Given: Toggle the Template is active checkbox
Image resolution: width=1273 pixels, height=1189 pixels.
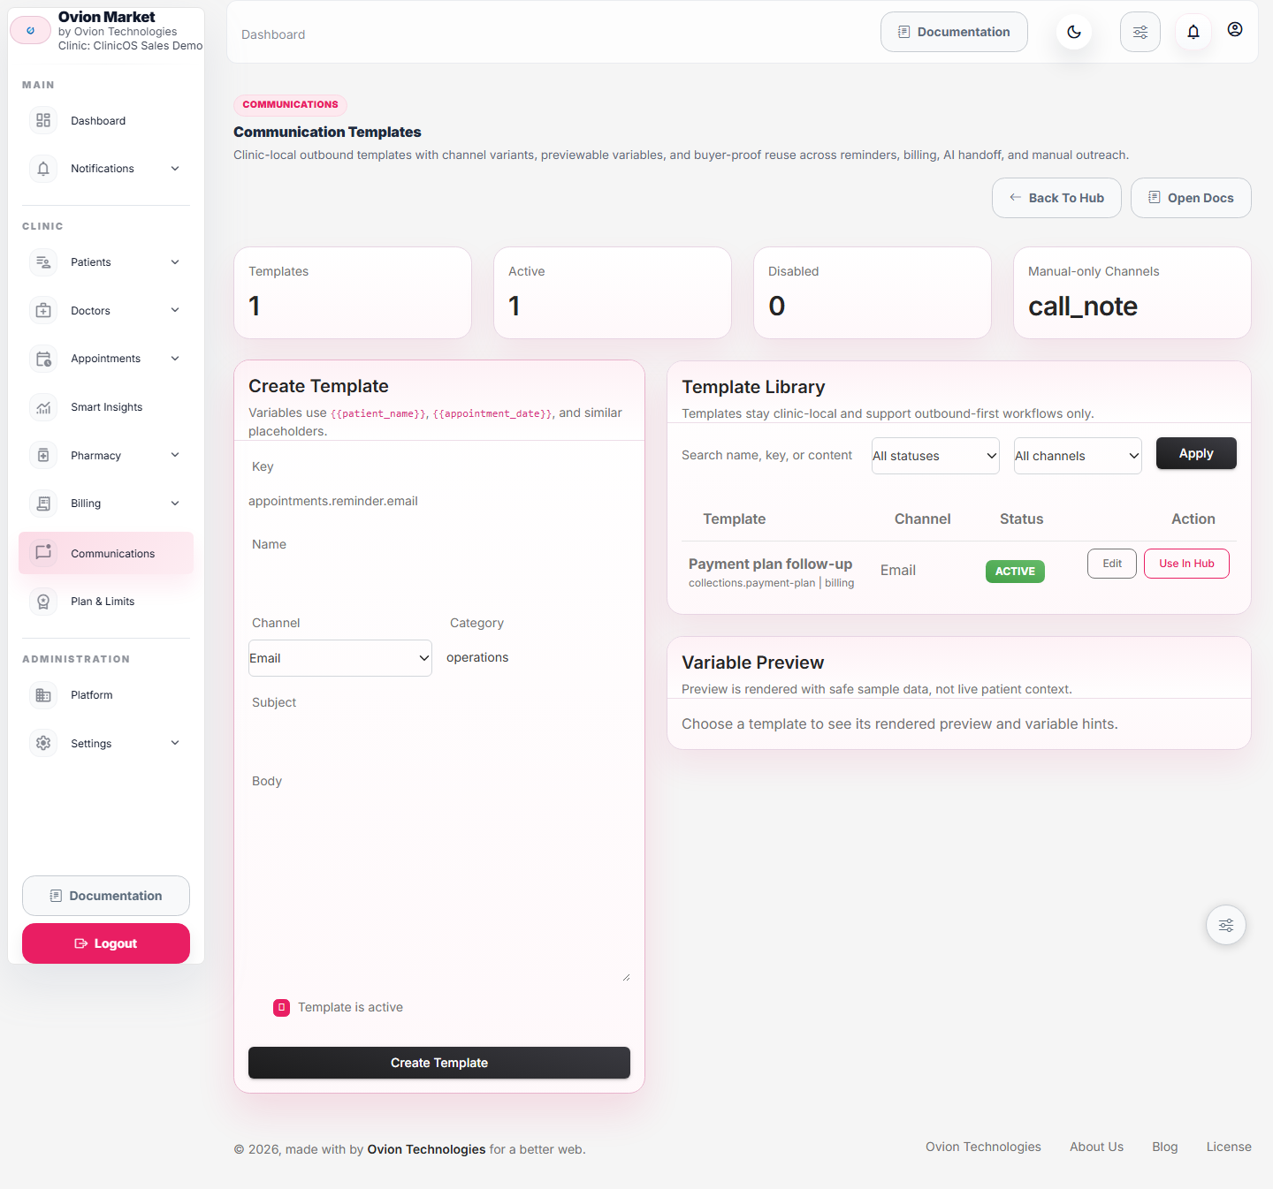Looking at the screenshot, I should (x=281, y=1008).
